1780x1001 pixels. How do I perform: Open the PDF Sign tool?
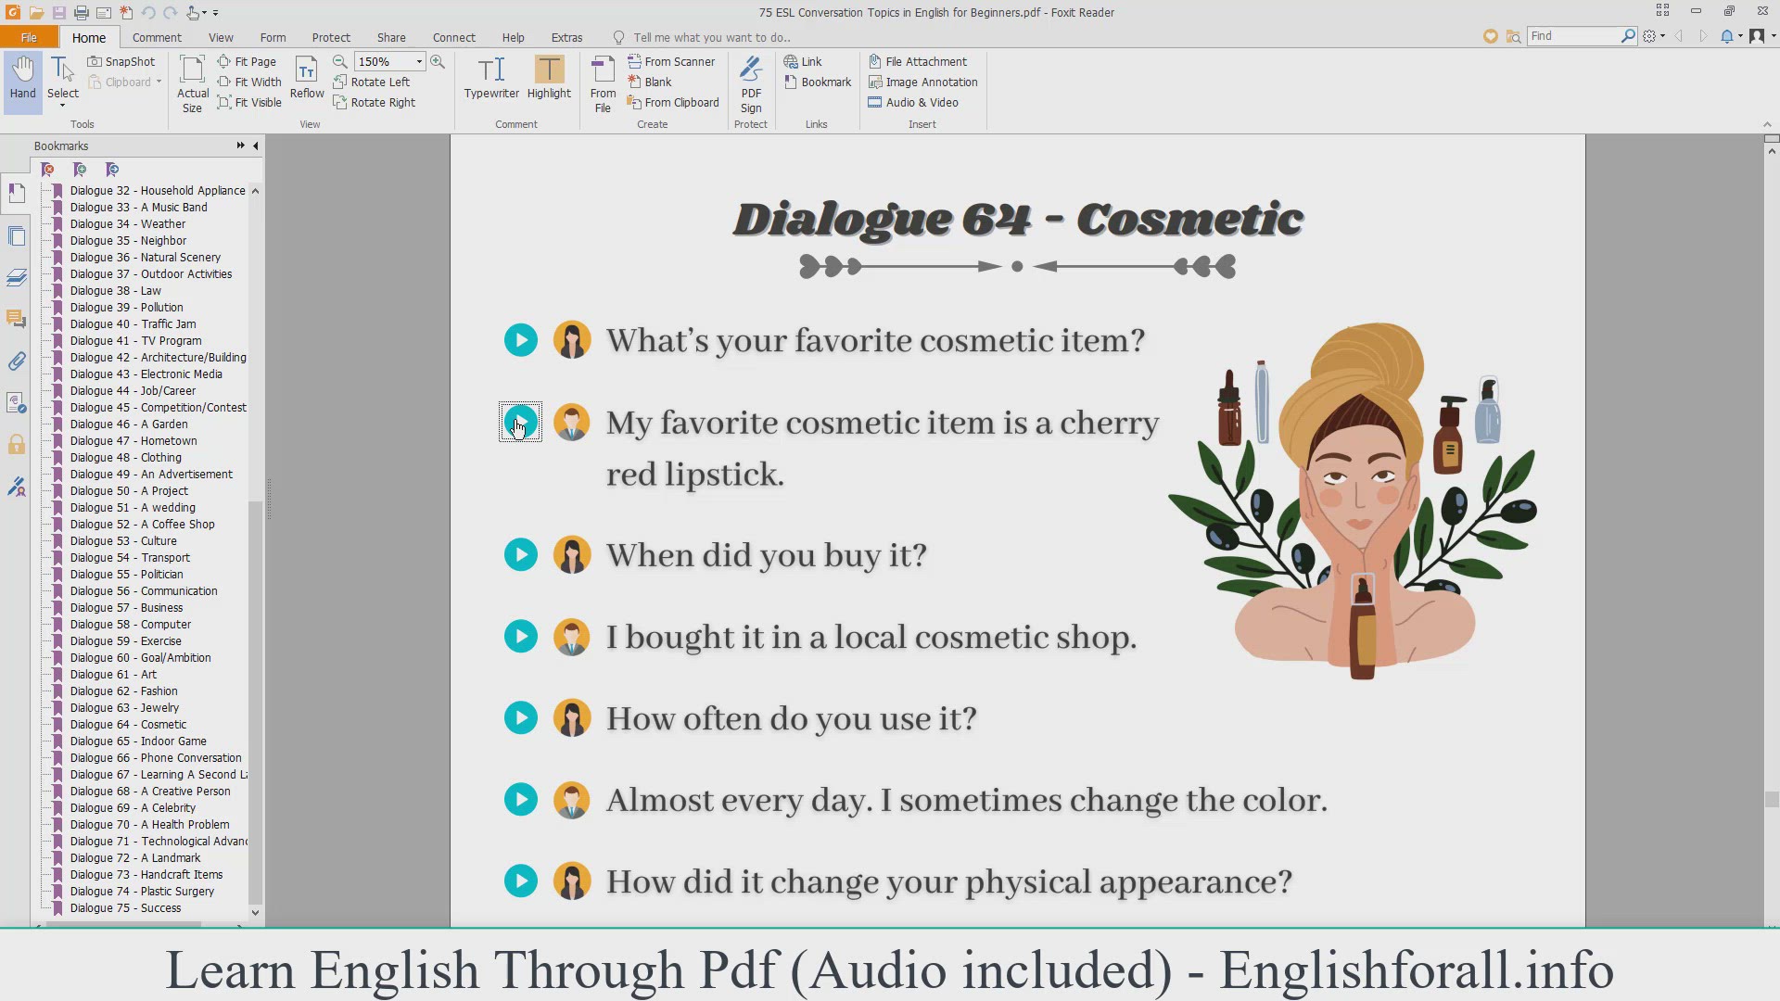pos(751,83)
